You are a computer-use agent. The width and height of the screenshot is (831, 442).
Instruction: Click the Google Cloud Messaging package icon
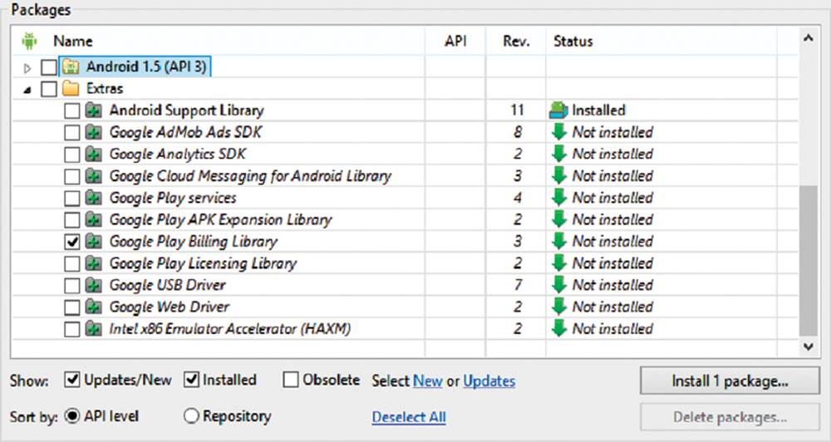[x=94, y=176]
